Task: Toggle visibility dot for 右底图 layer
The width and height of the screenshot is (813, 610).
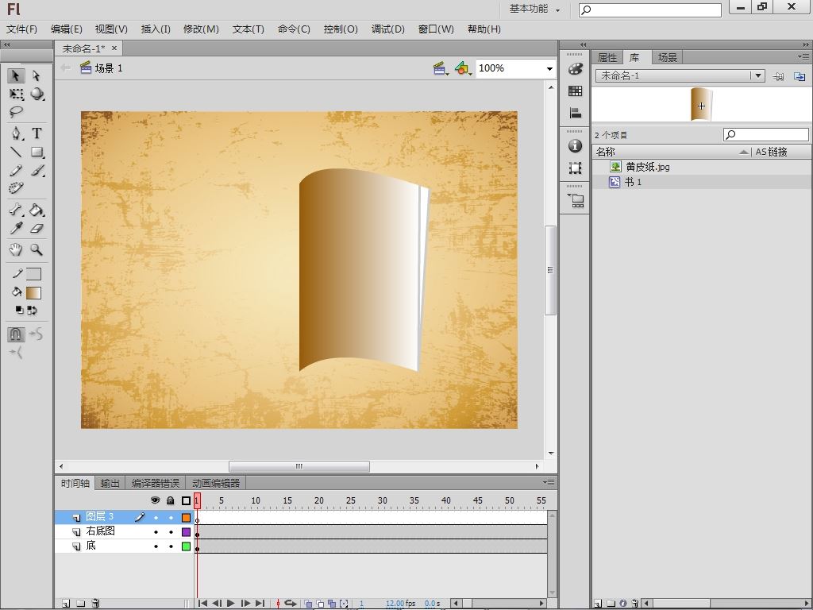Action: click(156, 531)
